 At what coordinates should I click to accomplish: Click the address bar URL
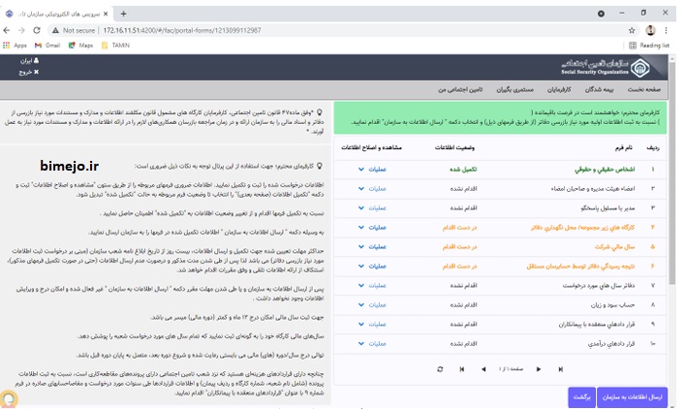182,30
